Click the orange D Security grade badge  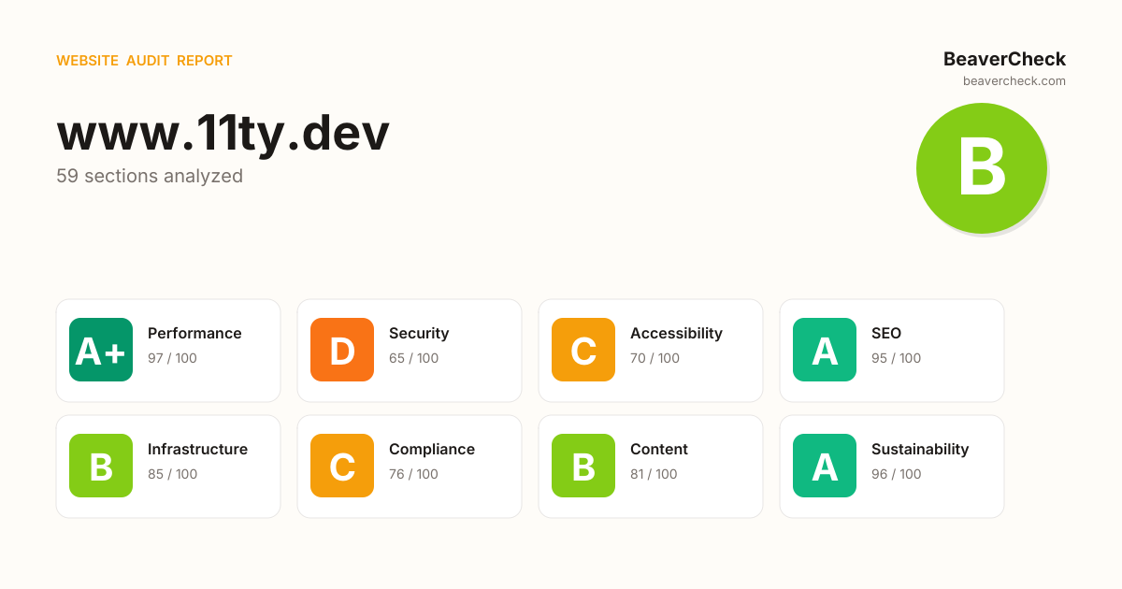342,350
